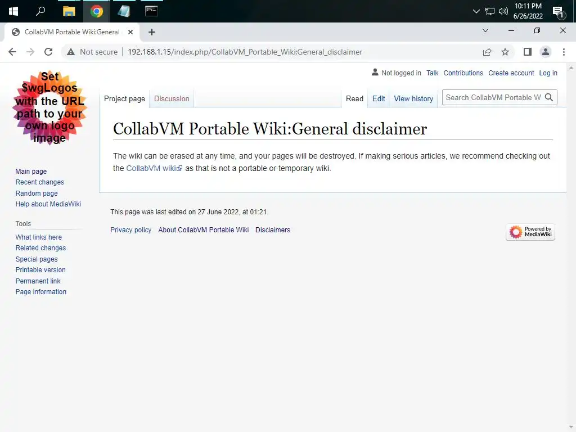The image size is (576, 432).
Task: Open the Talk link
Action: [432, 73]
